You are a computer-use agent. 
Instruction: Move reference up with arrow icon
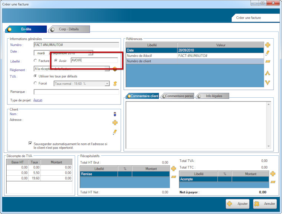coord(267,73)
